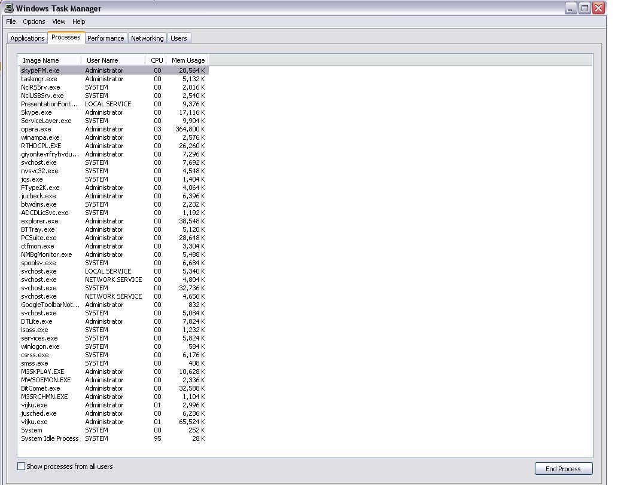Image resolution: width=621 pixels, height=485 pixels.
Task: Switch to the Applications tab
Action: (28, 38)
